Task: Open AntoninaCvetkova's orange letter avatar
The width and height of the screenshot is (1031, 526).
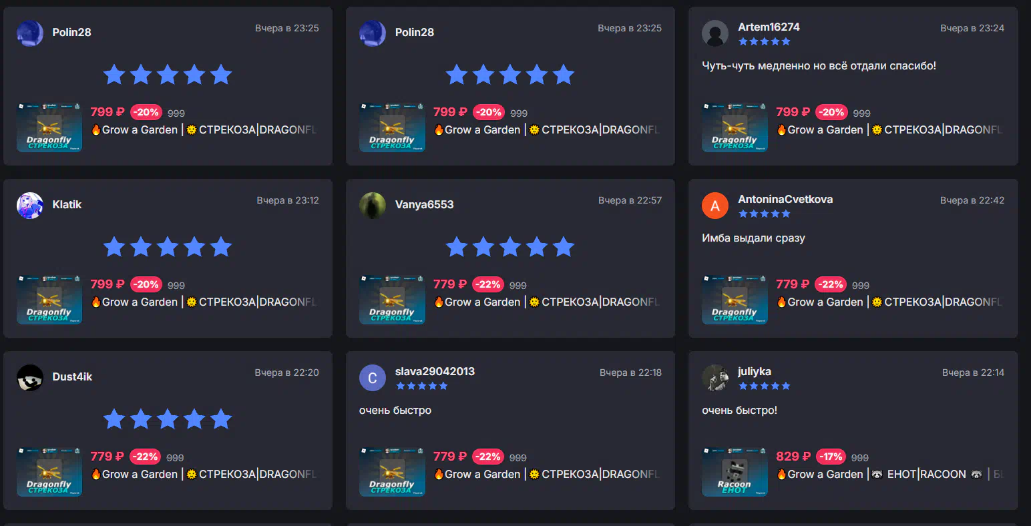Action: point(715,206)
